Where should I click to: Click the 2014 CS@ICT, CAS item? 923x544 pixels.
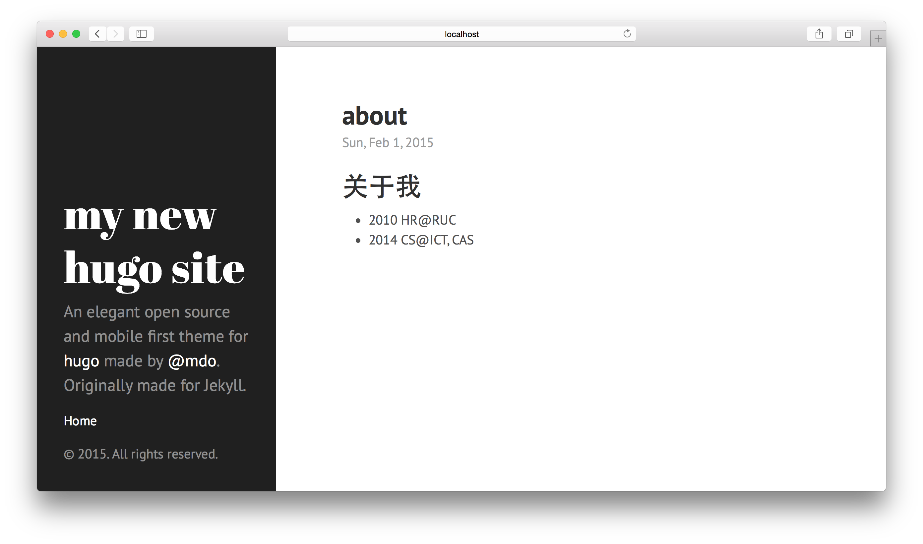point(421,240)
